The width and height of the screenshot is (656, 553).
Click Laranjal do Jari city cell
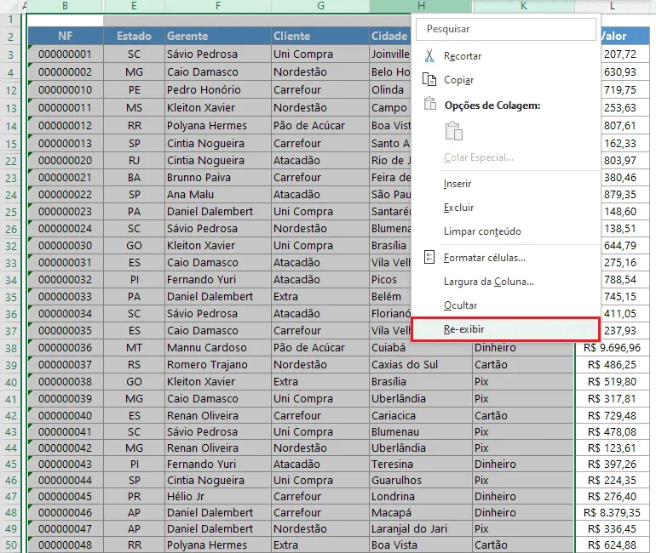coord(421,529)
